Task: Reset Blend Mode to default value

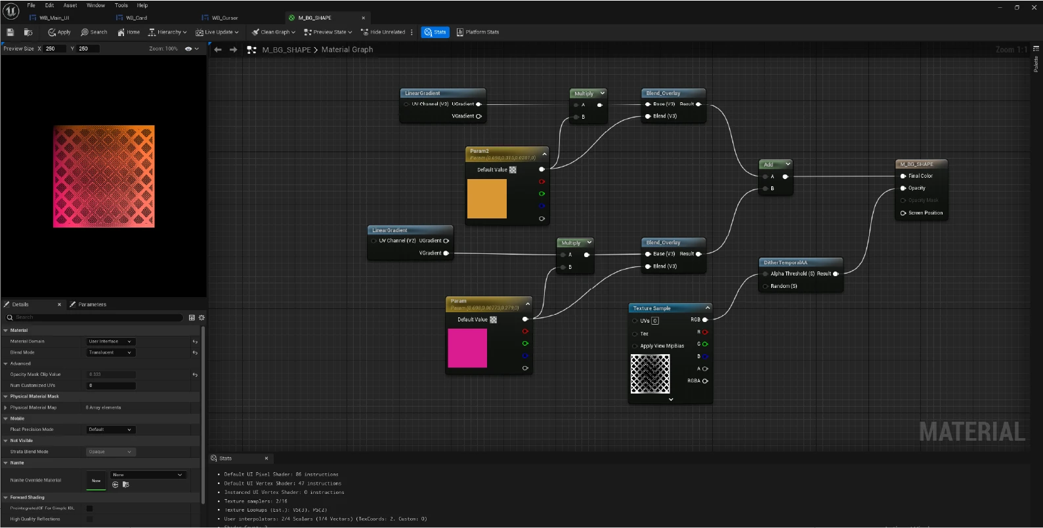Action: coord(195,353)
